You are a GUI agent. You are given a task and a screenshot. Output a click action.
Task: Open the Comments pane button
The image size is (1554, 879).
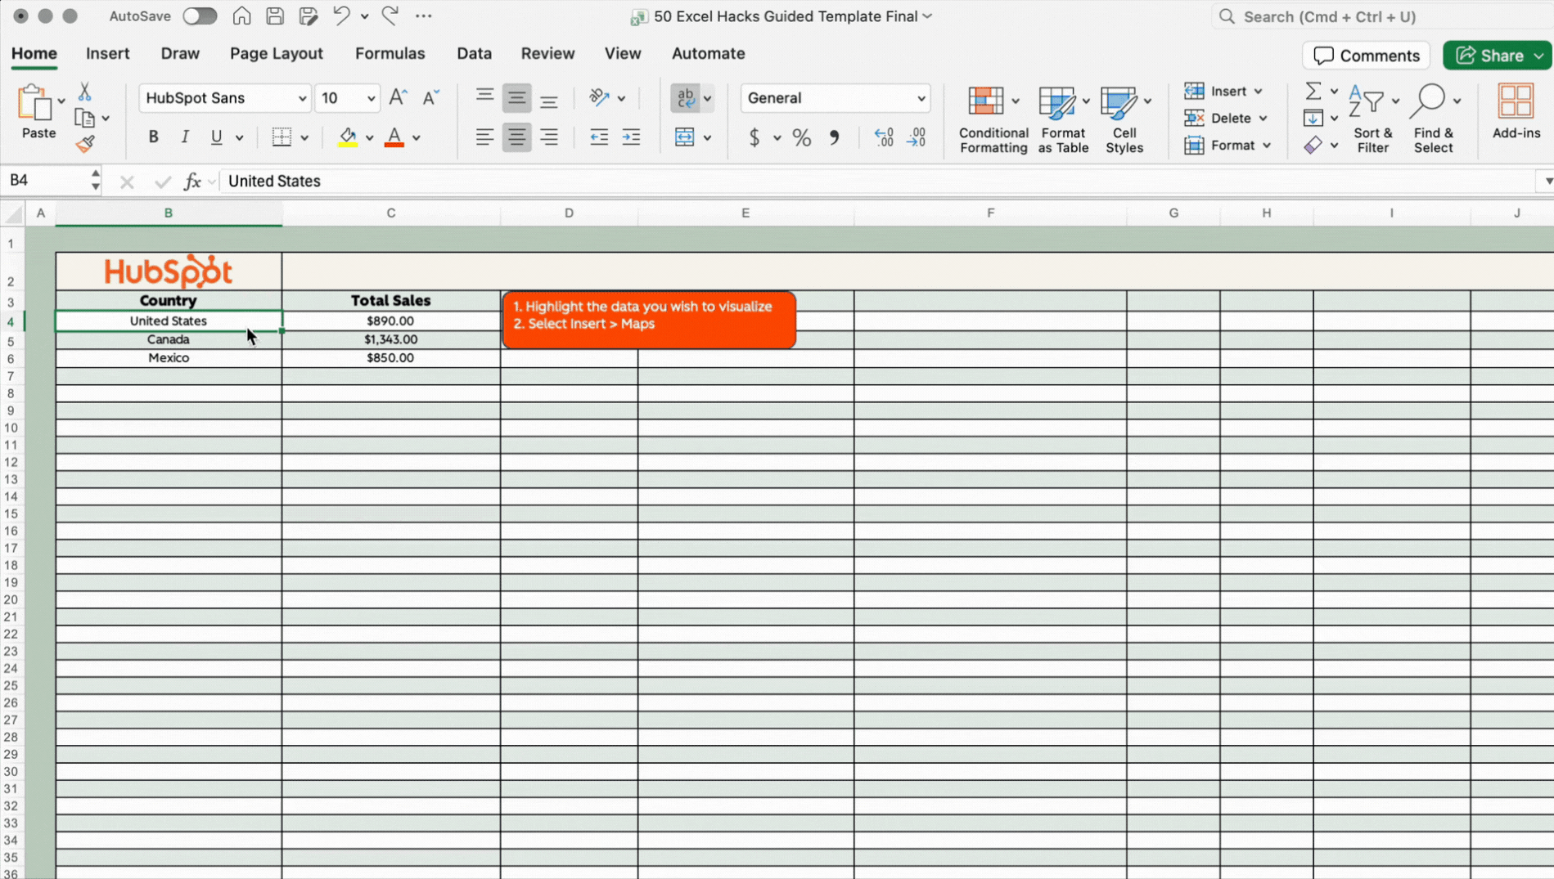(x=1366, y=56)
